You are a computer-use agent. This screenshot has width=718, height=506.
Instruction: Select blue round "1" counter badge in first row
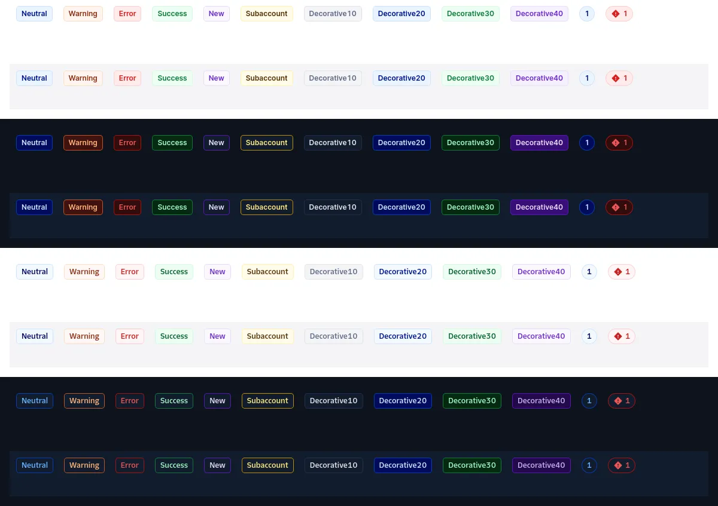coord(587,14)
